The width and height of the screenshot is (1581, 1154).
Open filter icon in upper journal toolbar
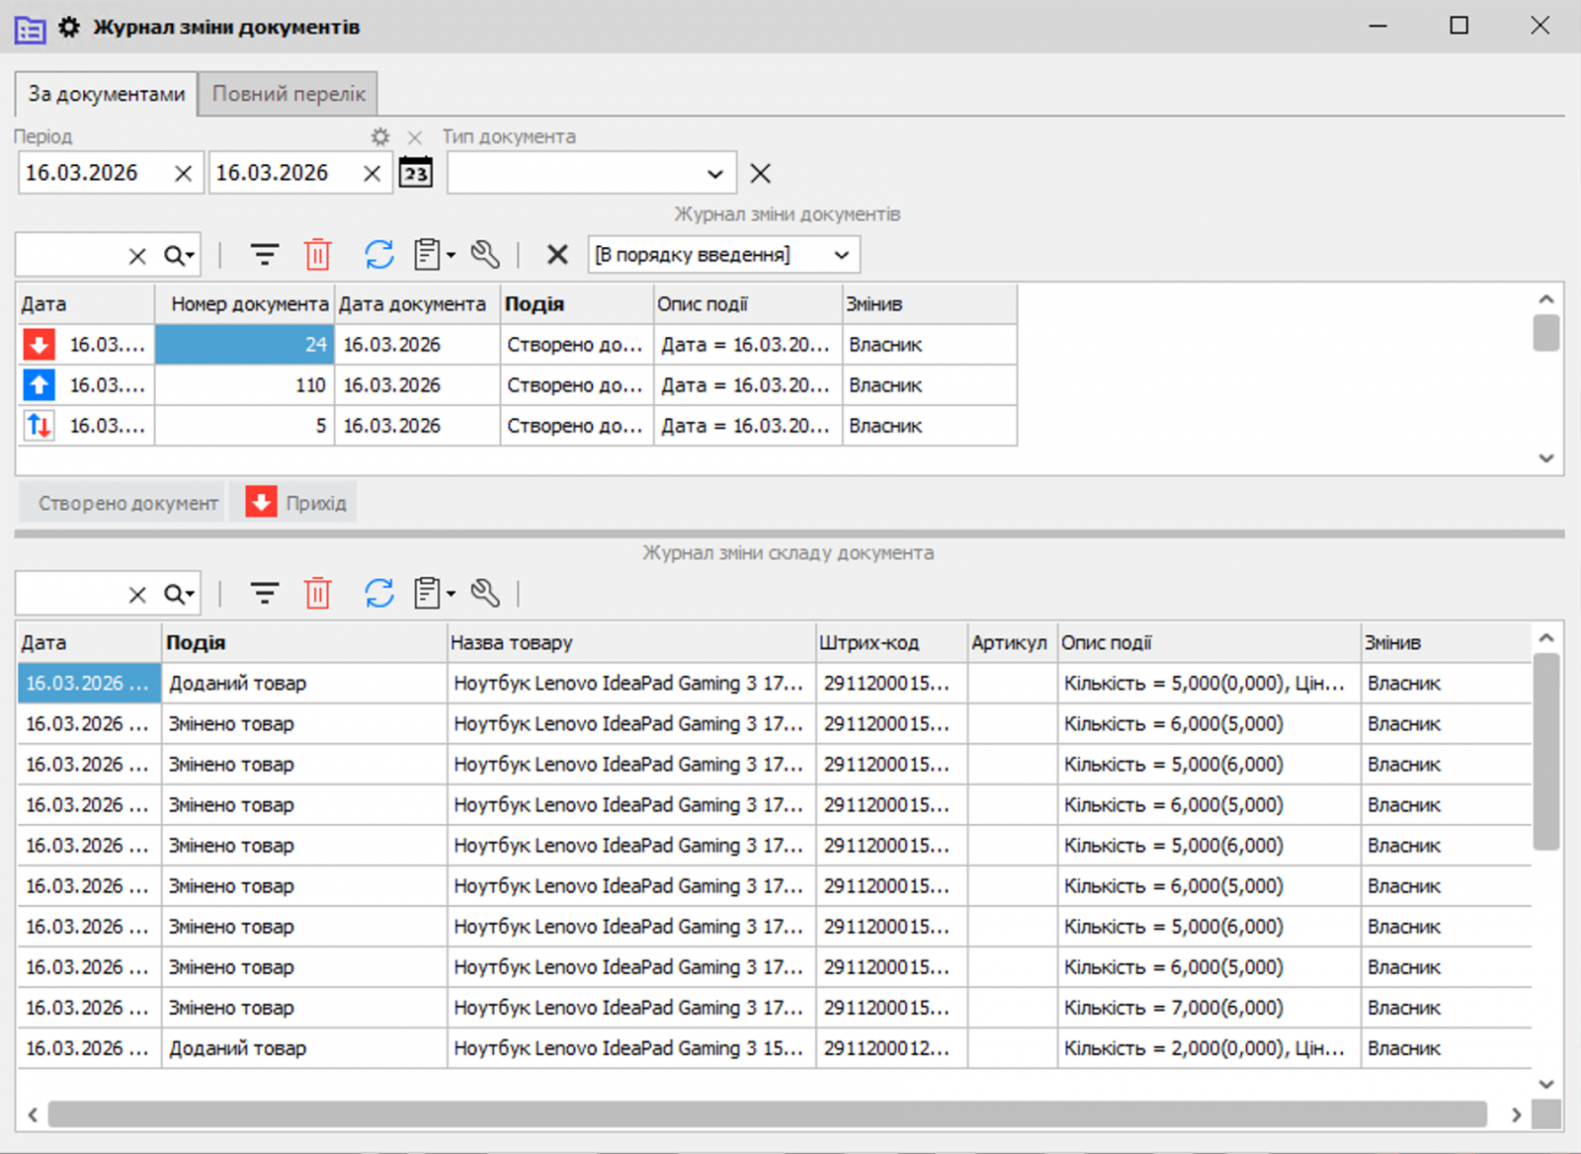264,255
